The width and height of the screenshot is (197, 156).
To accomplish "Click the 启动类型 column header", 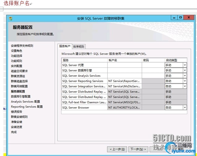I will [x=176, y=60].
